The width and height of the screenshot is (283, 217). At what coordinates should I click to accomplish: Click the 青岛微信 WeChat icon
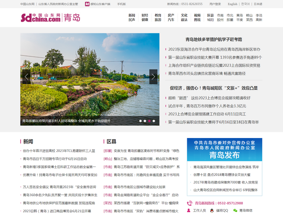pyautogui.click(x=235, y=210)
